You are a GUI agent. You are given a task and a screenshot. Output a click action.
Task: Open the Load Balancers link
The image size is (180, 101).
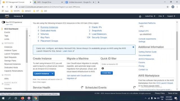click(99, 34)
